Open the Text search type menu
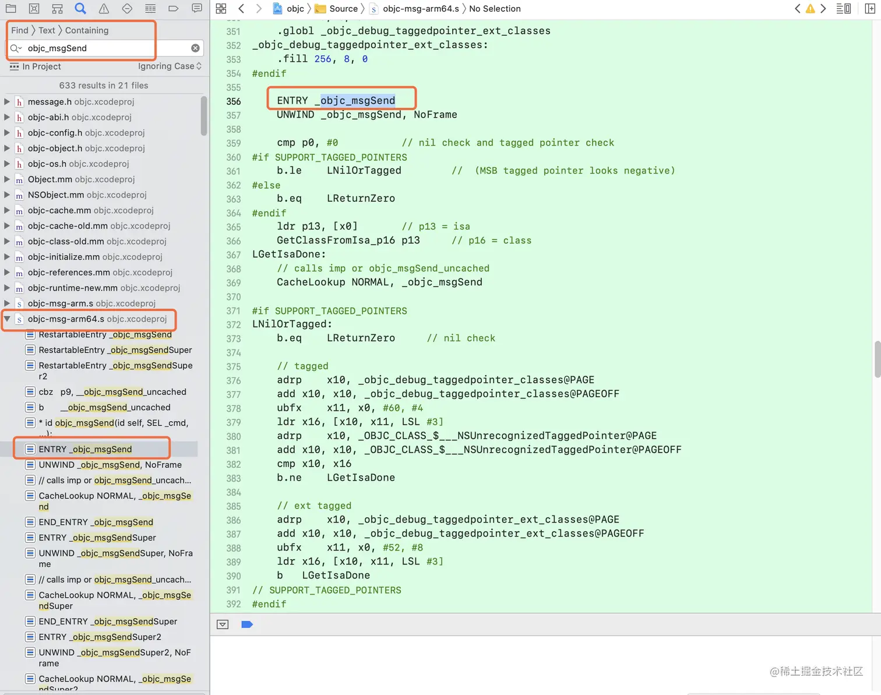Viewport: 881px width, 695px height. (47, 30)
